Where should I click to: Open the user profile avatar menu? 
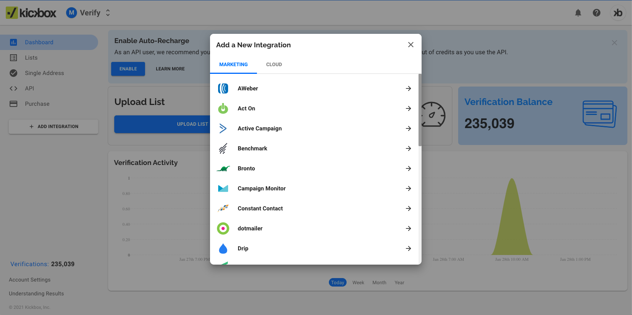click(618, 13)
